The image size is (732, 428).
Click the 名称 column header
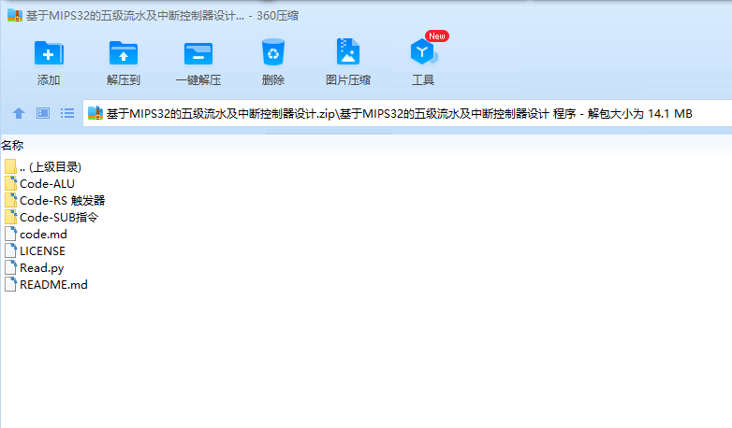click(x=12, y=146)
